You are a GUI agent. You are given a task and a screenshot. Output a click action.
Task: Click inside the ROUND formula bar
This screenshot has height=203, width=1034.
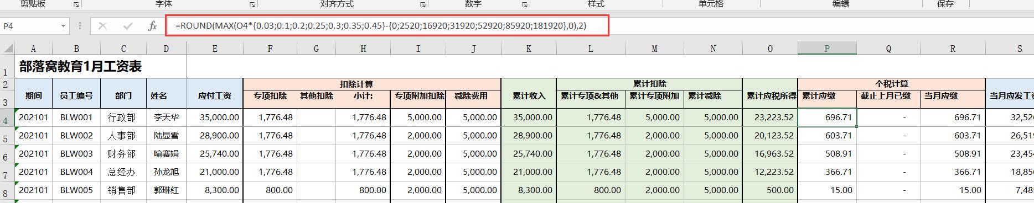(387, 25)
